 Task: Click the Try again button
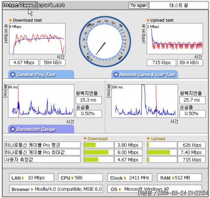[x=138, y=5]
